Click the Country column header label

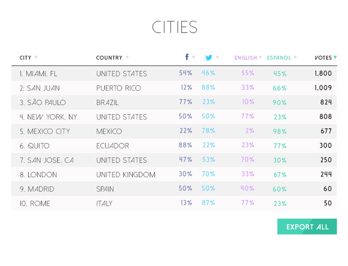109,58
